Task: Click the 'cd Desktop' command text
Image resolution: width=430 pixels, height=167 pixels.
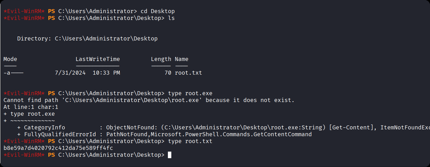Action: click(158, 11)
